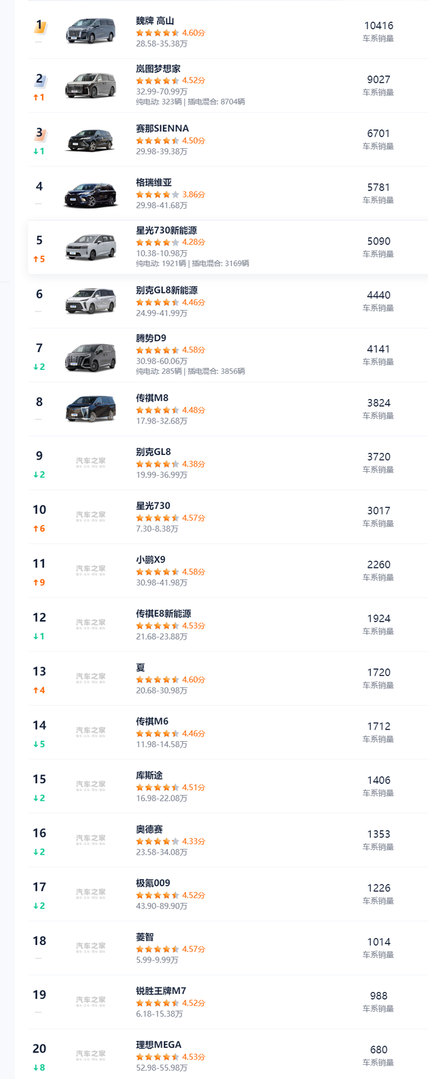428x1079 pixels.
Task: Open the 腾势D9 vehicle image
Action: [x=90, y=356]
